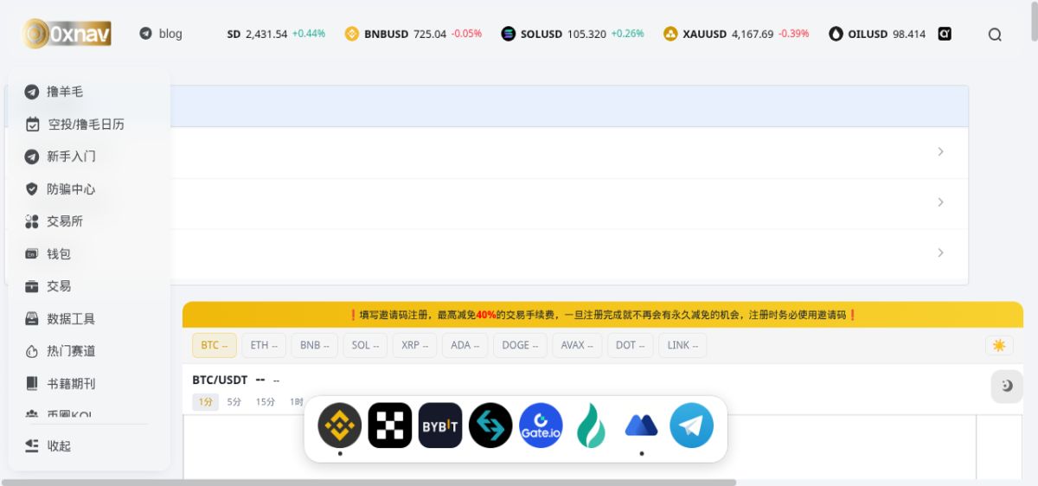Click the calendar icon for 空投/撸毛日历
1038x486 pixels.
32,124
